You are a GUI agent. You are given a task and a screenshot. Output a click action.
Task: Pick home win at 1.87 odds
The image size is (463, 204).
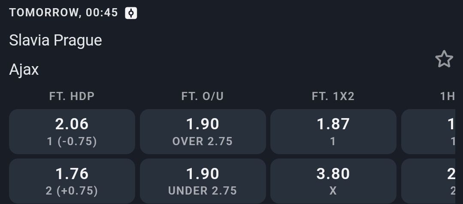click(333, 131)
